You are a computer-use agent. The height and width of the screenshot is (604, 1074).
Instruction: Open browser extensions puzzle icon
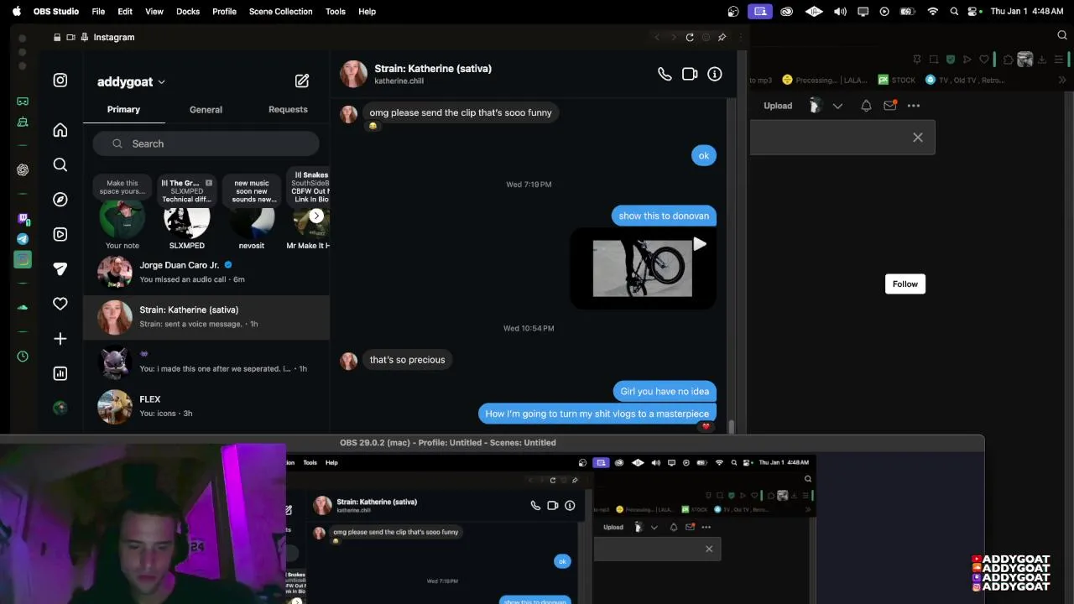pos(1009,60)
